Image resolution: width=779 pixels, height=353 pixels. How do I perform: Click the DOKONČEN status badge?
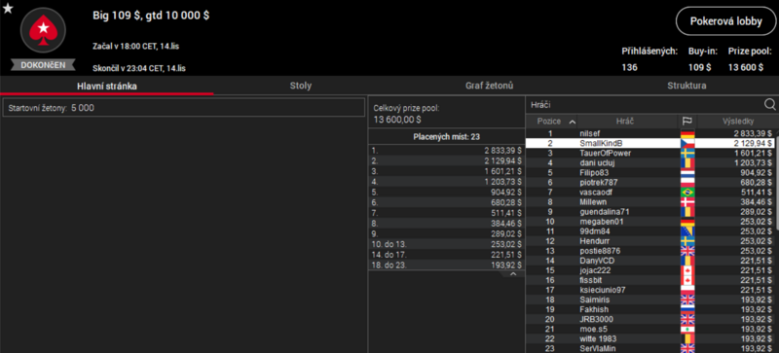click(x=43, y=65)
